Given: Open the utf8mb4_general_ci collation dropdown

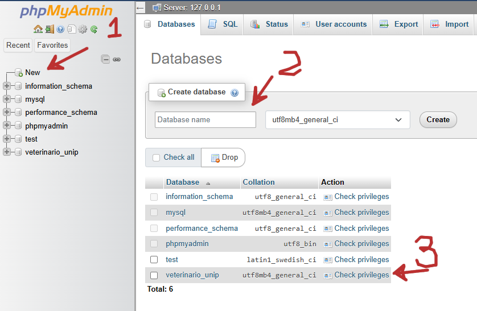Looking at the screenshot, I should click(x=338, y=120).
